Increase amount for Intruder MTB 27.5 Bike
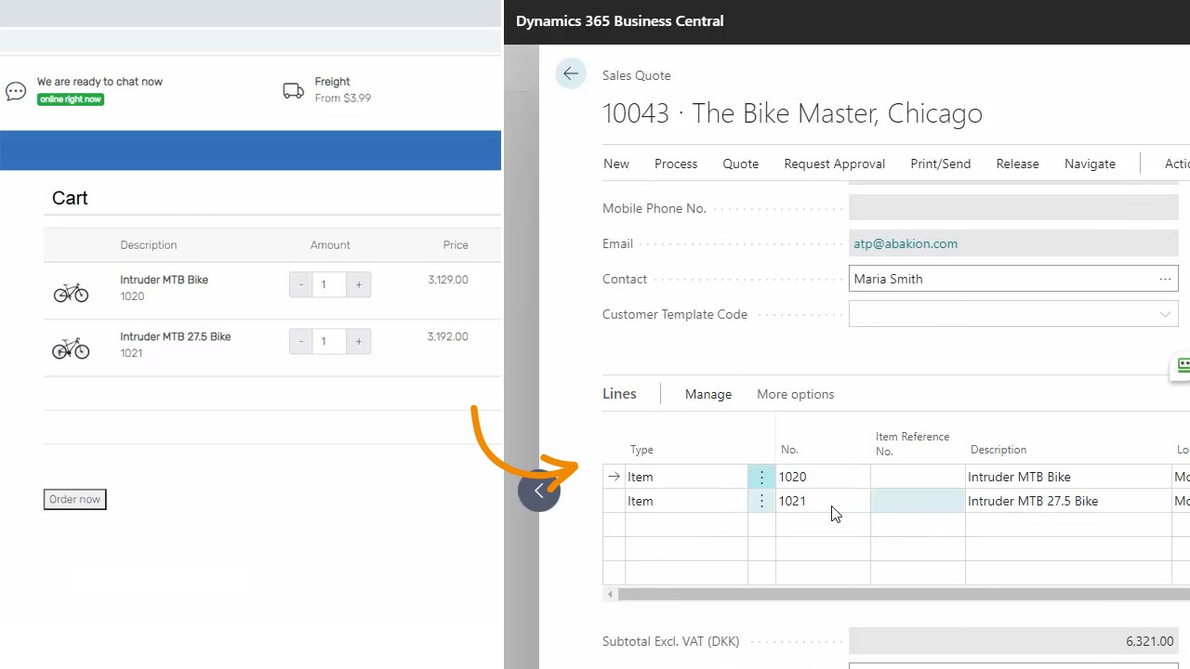The width and height of the screenshot is (1190, 669). [x=359, y=342]
